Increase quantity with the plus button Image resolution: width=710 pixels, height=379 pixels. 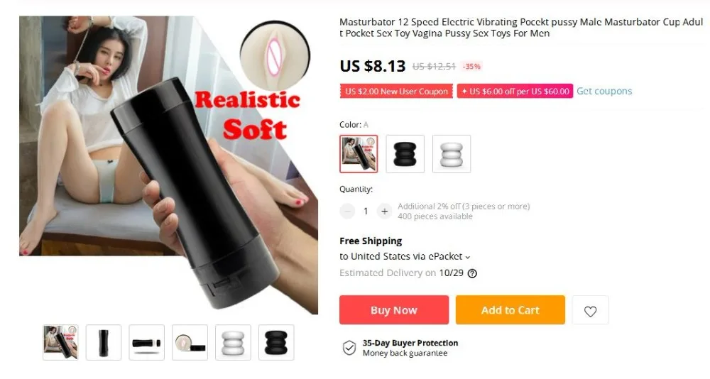(x=384, y=211)
